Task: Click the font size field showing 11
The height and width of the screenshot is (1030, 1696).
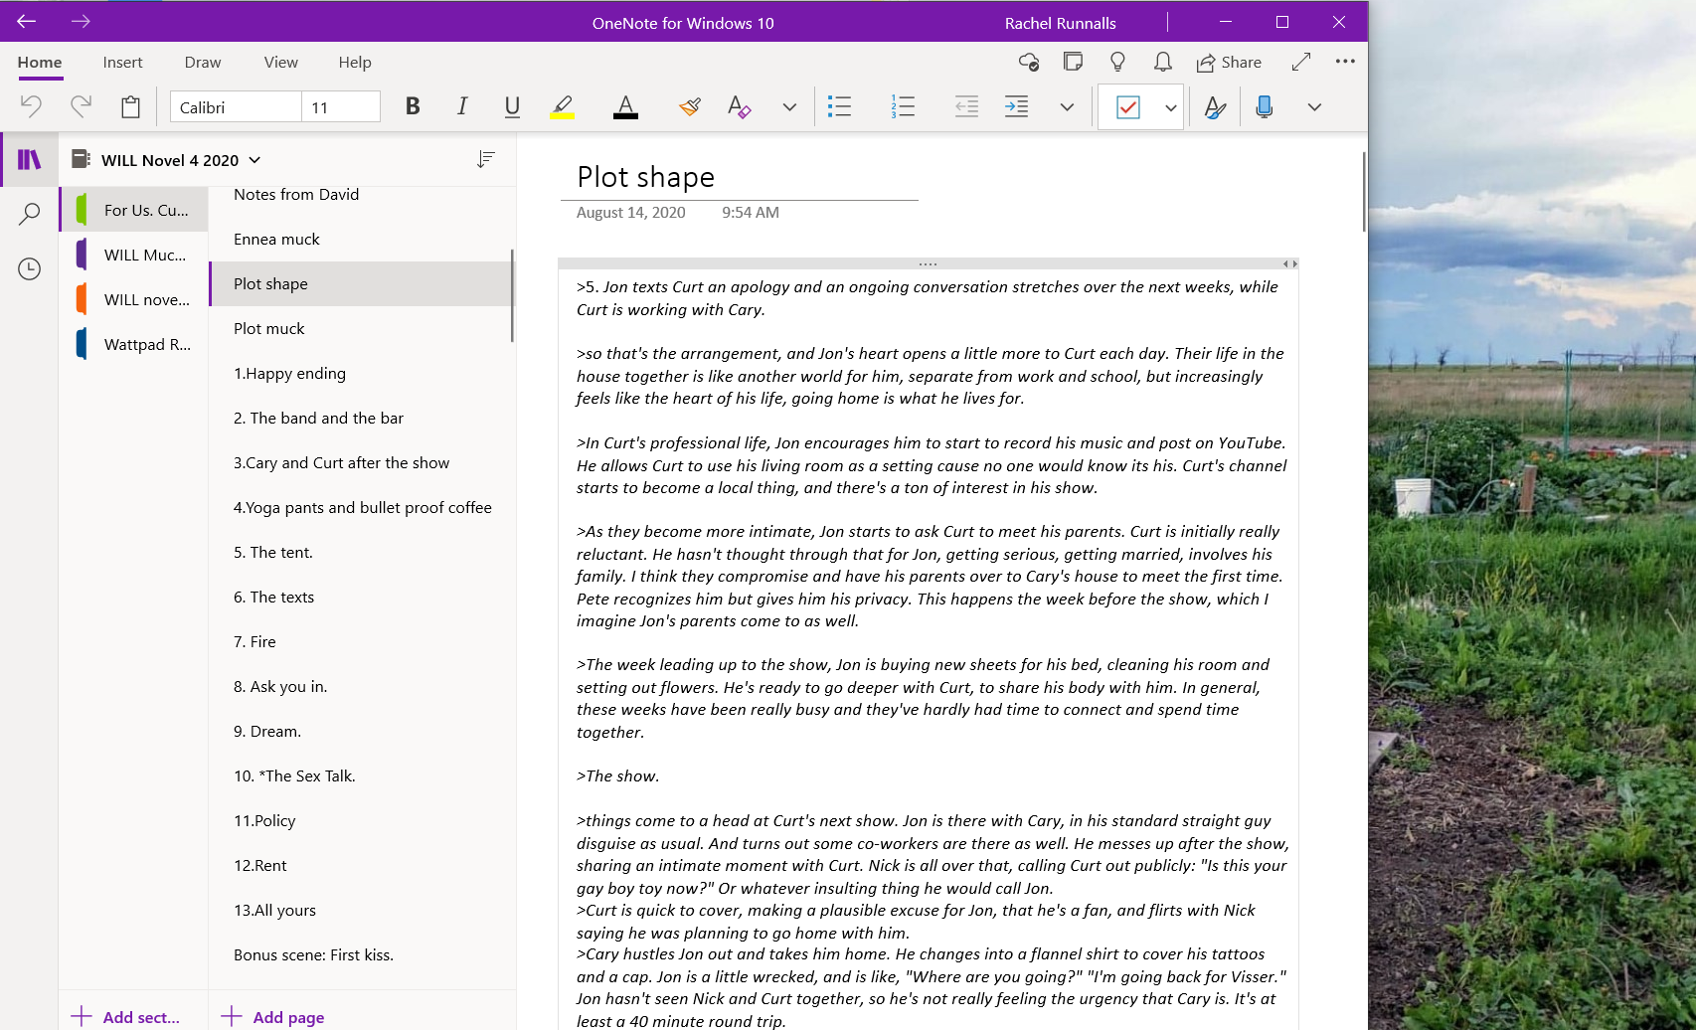Action: pyautogui.click(x=341, y=106)
